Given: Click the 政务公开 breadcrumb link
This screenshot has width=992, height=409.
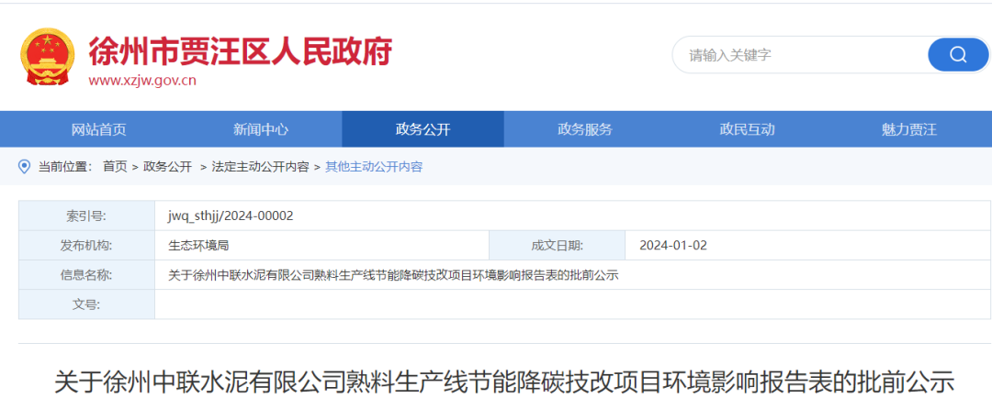Looking at the screenshot, I should coord(168,167).
